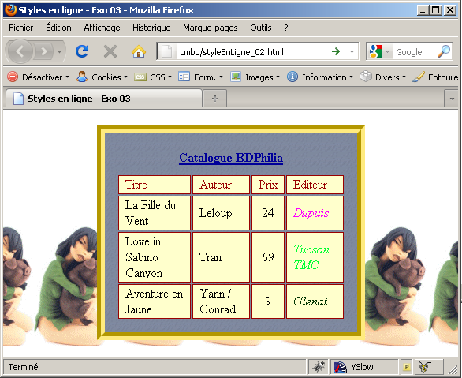
Task: Expand the Cookies toolbar menu
Action: (102, 77)
